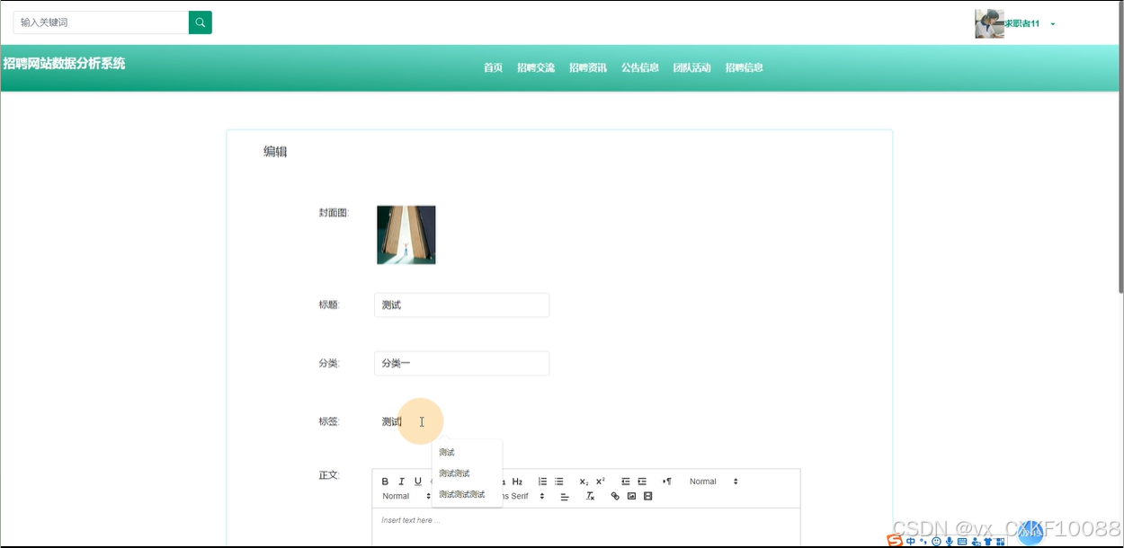Viewport: 1124px width, 548px height.
Task: Open 招聘资讯 navigation item
Action: [588, 67]
